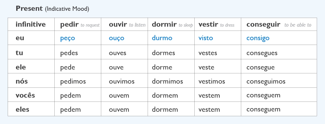Select the blue word 'durmo'
The width and height of the screenshot is (325, 124).
(162, 38)
